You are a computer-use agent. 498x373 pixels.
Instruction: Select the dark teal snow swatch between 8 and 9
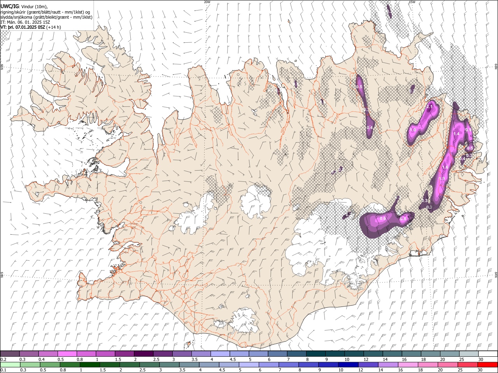coord(316,354)
